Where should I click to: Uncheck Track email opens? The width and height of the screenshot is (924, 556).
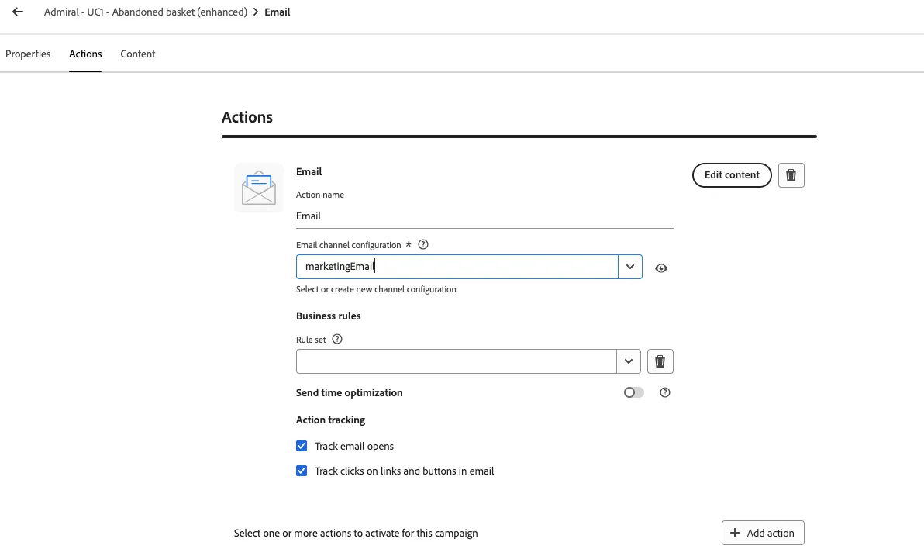tap(302, 447)
